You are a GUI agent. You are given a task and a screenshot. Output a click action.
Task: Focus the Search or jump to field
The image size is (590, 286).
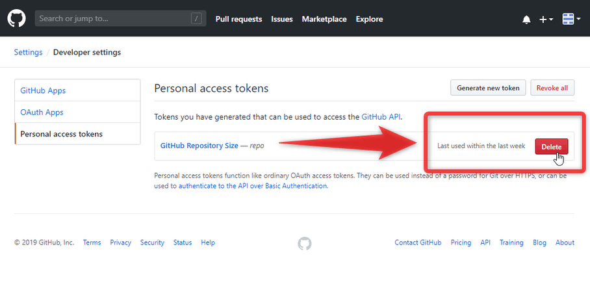(120, 18)
